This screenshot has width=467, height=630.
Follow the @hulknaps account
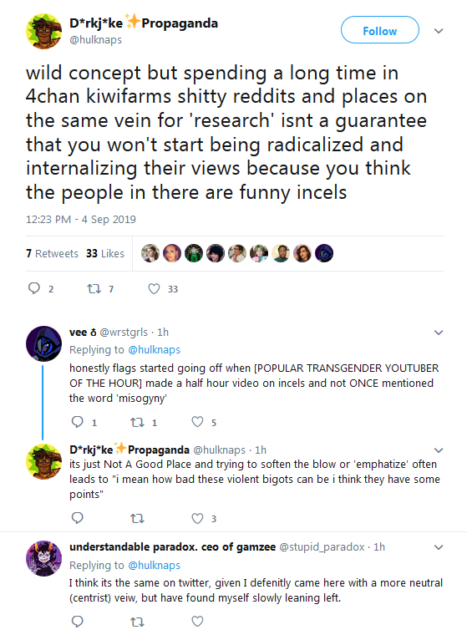pos(380,30)
